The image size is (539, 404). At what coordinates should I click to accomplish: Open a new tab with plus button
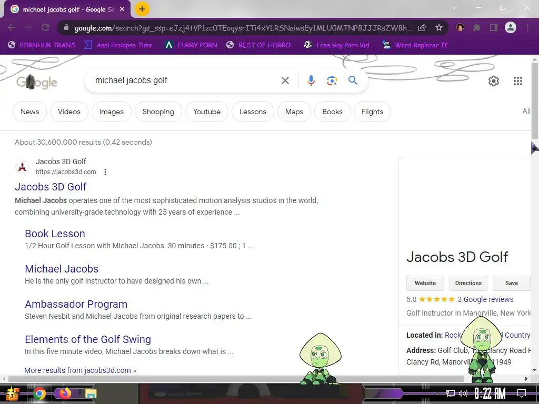coord(142,9)
